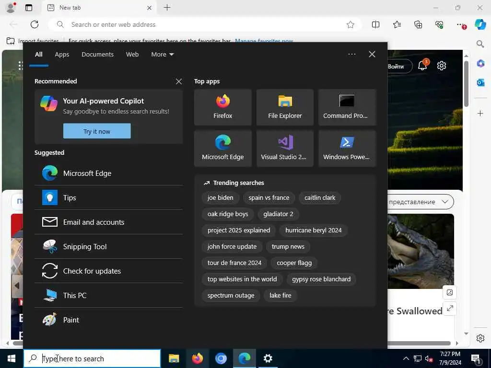Open Email and accounts suggestion
The width and height of the screenshot is (491, 368).
(x=109, y=222)
